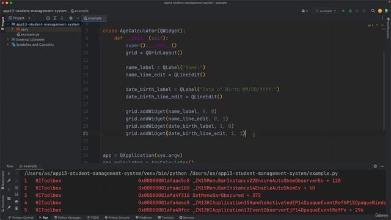Go to next highlighted problem arrow
The width and height of the screenshot is (391, 220).
point(382,25)
